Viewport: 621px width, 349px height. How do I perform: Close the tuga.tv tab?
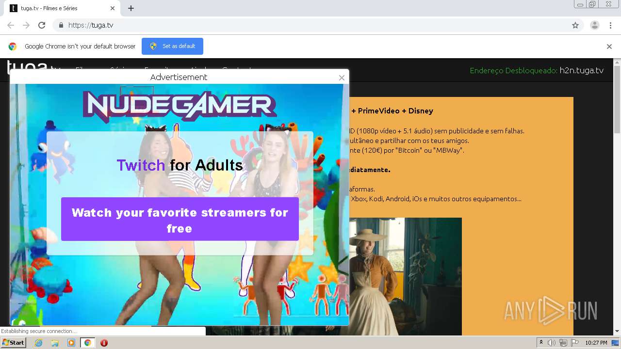click(x=113, y=8)
